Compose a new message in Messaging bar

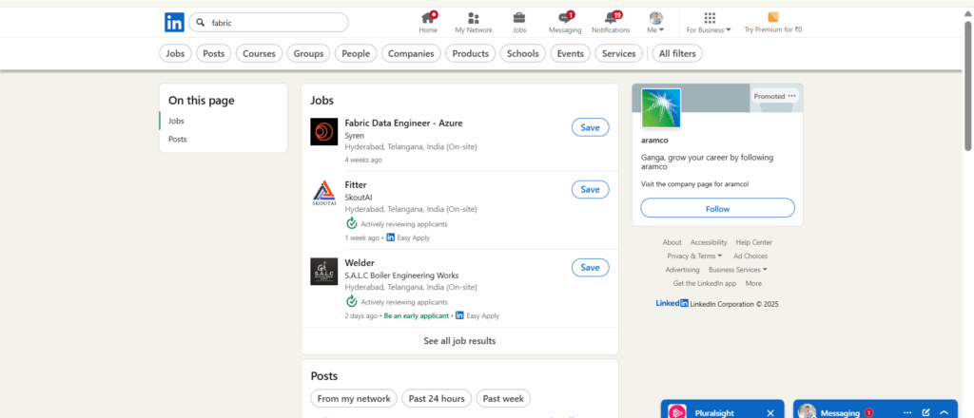(x=926, y=412)
